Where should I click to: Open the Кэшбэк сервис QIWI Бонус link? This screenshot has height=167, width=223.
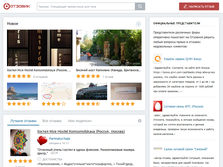click(183, 59)
